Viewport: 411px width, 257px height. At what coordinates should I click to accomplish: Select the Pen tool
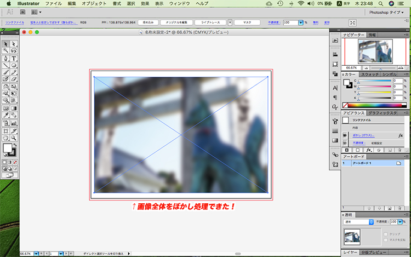[6, 58]
